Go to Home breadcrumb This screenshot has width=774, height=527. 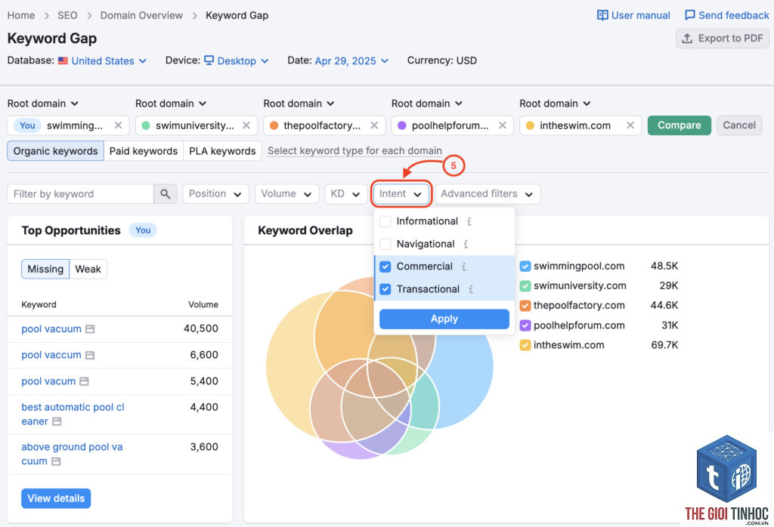tap(20, 15)
